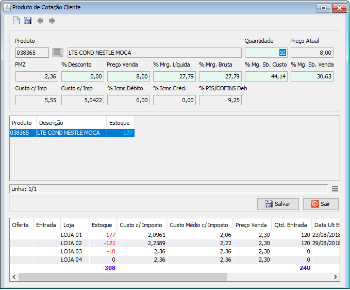Open the grid options menu icon
350x290 pixels.
coord(335,189)
